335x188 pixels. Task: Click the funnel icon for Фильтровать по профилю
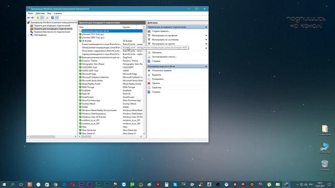point(149,36)
